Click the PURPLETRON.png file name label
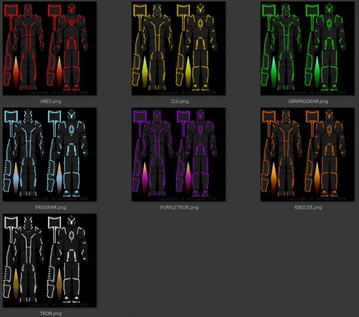The image size is (359, 317). pyautogui.click(x=179, y=207)
